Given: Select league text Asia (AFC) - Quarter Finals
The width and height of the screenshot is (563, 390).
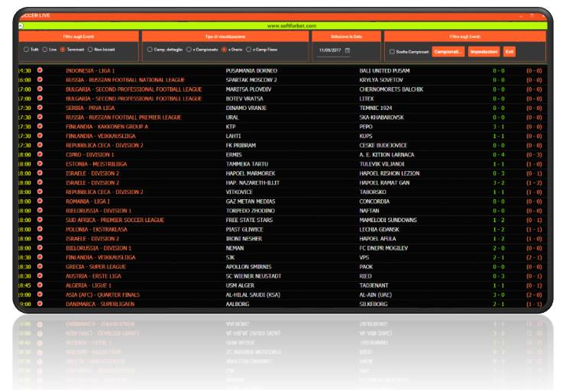Looking at the screenshot, I should [x=102, y=295].
